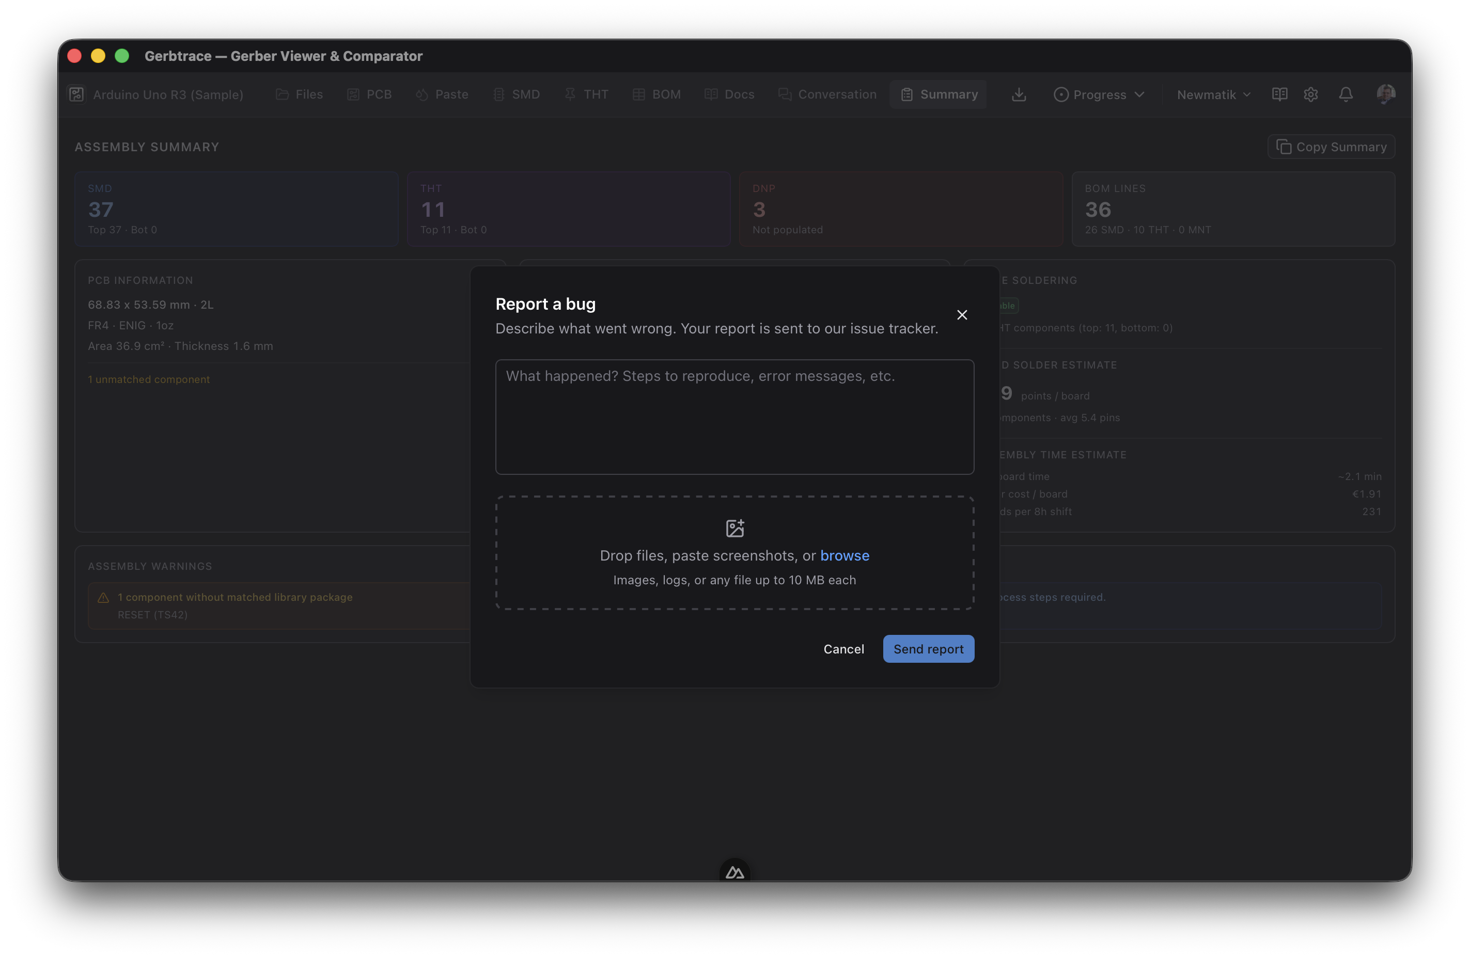Click the download icon in toolbar
The height and width of the screenshot is (958, 1470).
[1019, 94]
